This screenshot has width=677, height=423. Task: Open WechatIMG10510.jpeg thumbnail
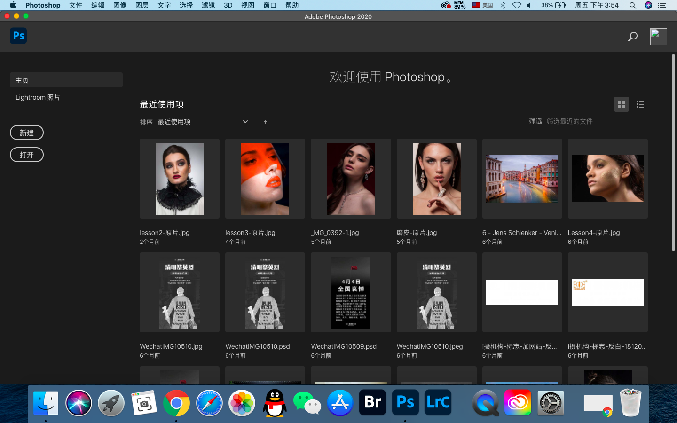coord(437,292)
